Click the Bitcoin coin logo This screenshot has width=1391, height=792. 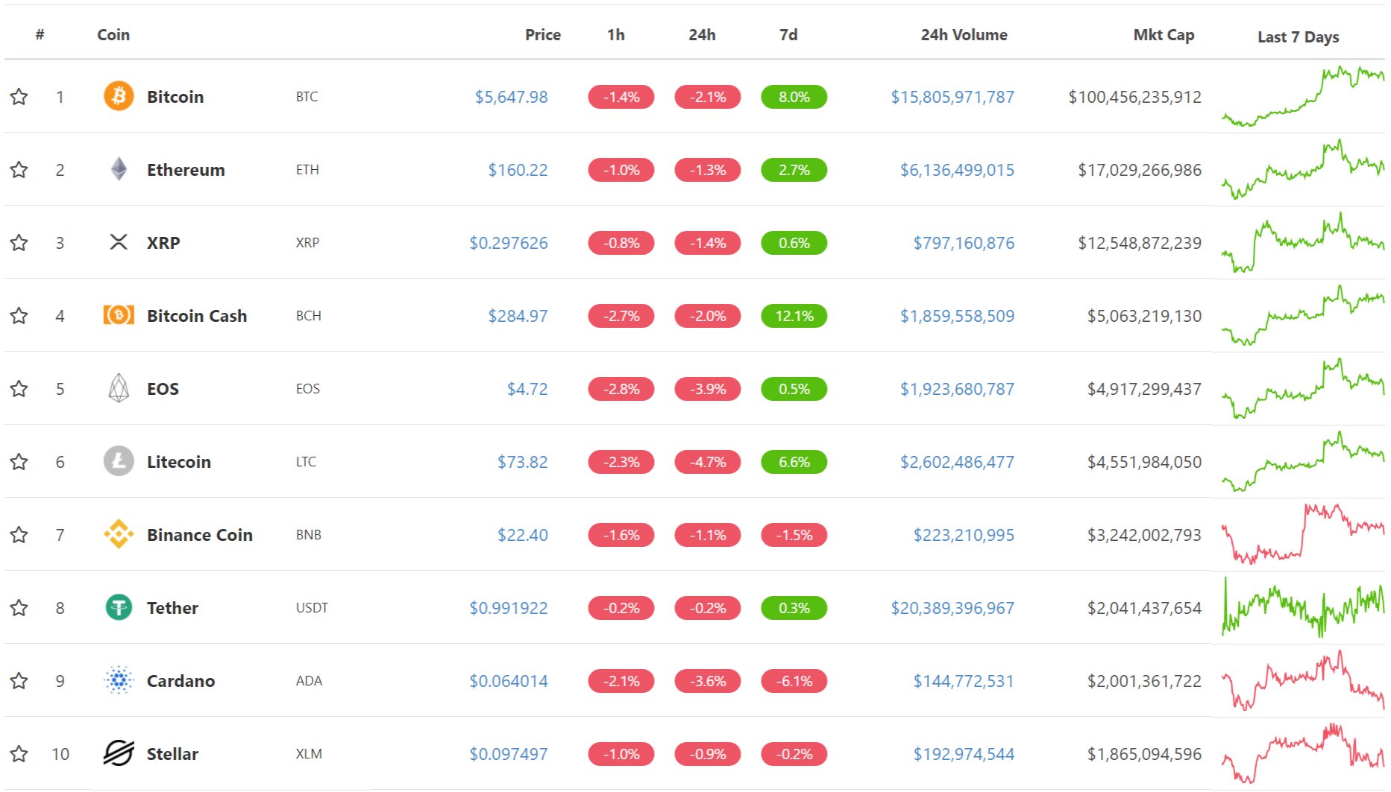tap(119, 96)
